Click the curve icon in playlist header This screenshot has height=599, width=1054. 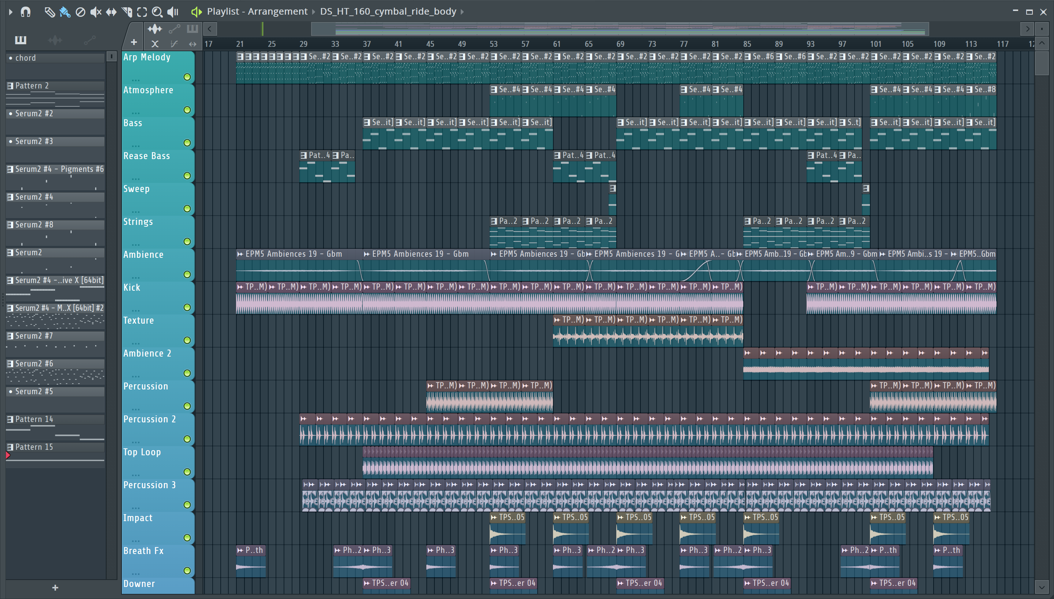(x=174, y=44)
